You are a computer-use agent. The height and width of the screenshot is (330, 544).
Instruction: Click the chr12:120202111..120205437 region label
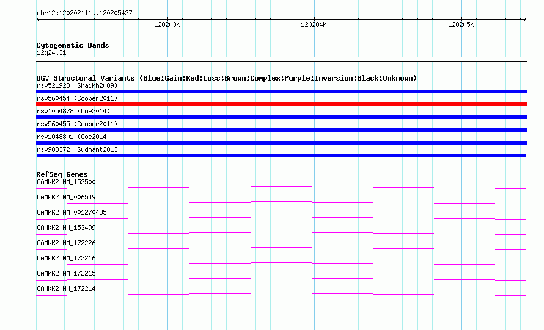click(84, 13)
